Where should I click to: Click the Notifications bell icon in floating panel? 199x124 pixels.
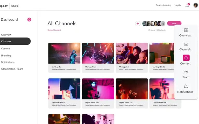(x=186, y=86)
